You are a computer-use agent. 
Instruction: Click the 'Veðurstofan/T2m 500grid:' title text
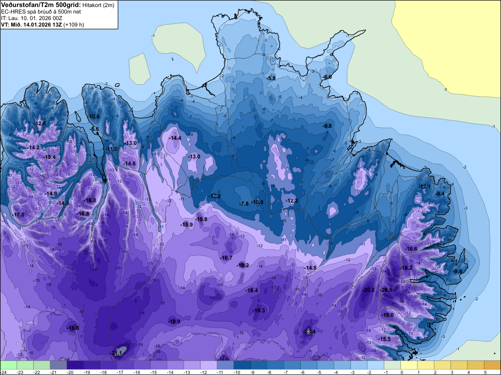coord(41,5)
